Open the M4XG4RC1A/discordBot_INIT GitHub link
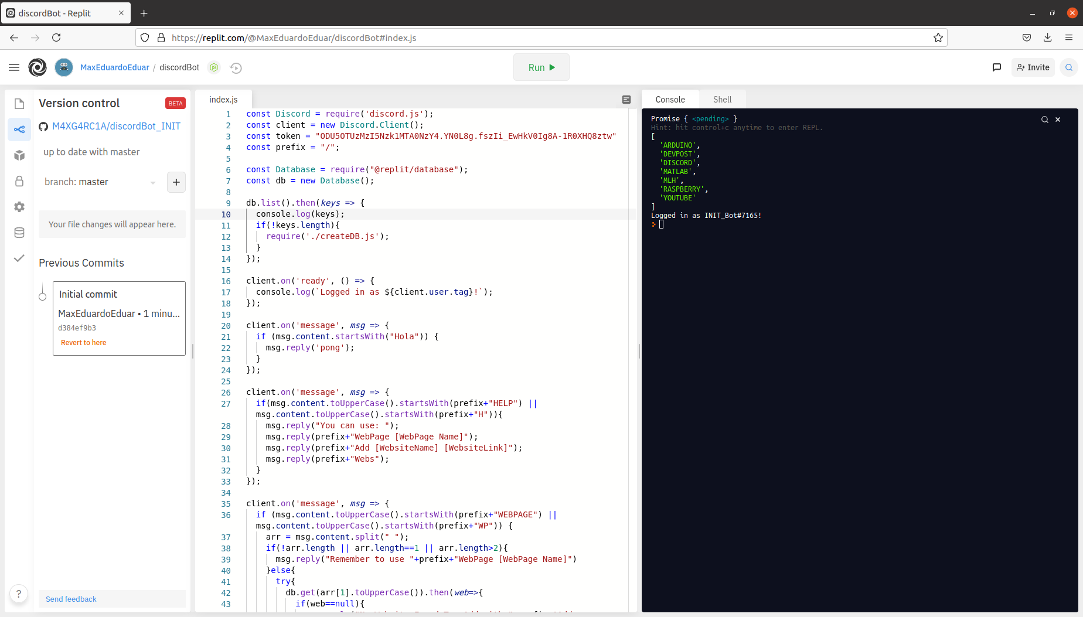Image resolution: width=1083 pixels, height=617 pixels. (x=117, y=126)
